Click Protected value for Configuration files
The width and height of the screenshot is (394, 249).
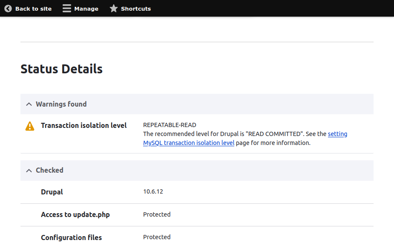[157, 237]
